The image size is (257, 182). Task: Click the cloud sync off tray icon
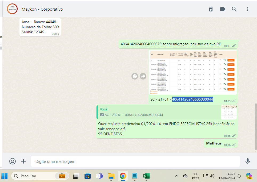(x=185, y=176)
